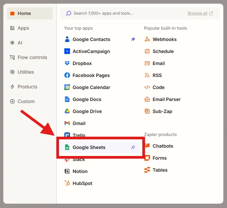The width and height of the screenshot is (227, 208).
Task: Click the Webhooks tool icon
Action: (x=147, y=39)
